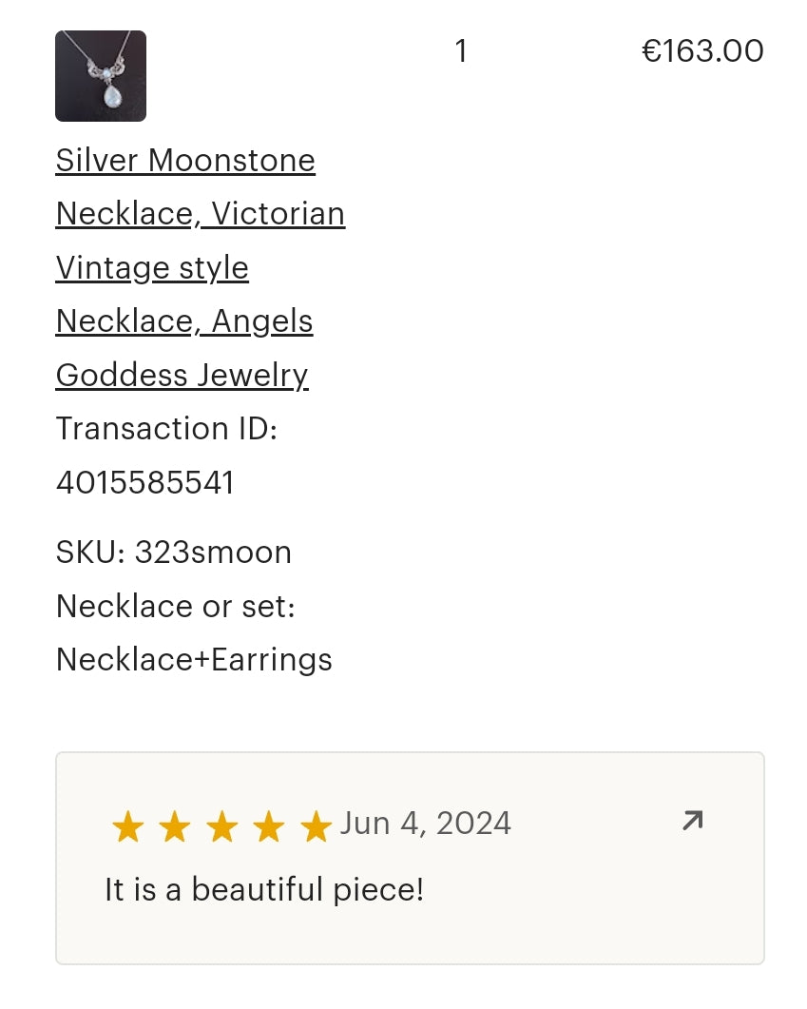Open the review's diagonal arrow icon
Viewport: 807px width, 1009px height.
point(692,821)
